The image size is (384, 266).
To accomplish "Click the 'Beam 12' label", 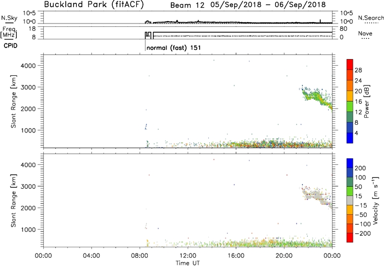I will pyautogui.click(x=187, y=5).
